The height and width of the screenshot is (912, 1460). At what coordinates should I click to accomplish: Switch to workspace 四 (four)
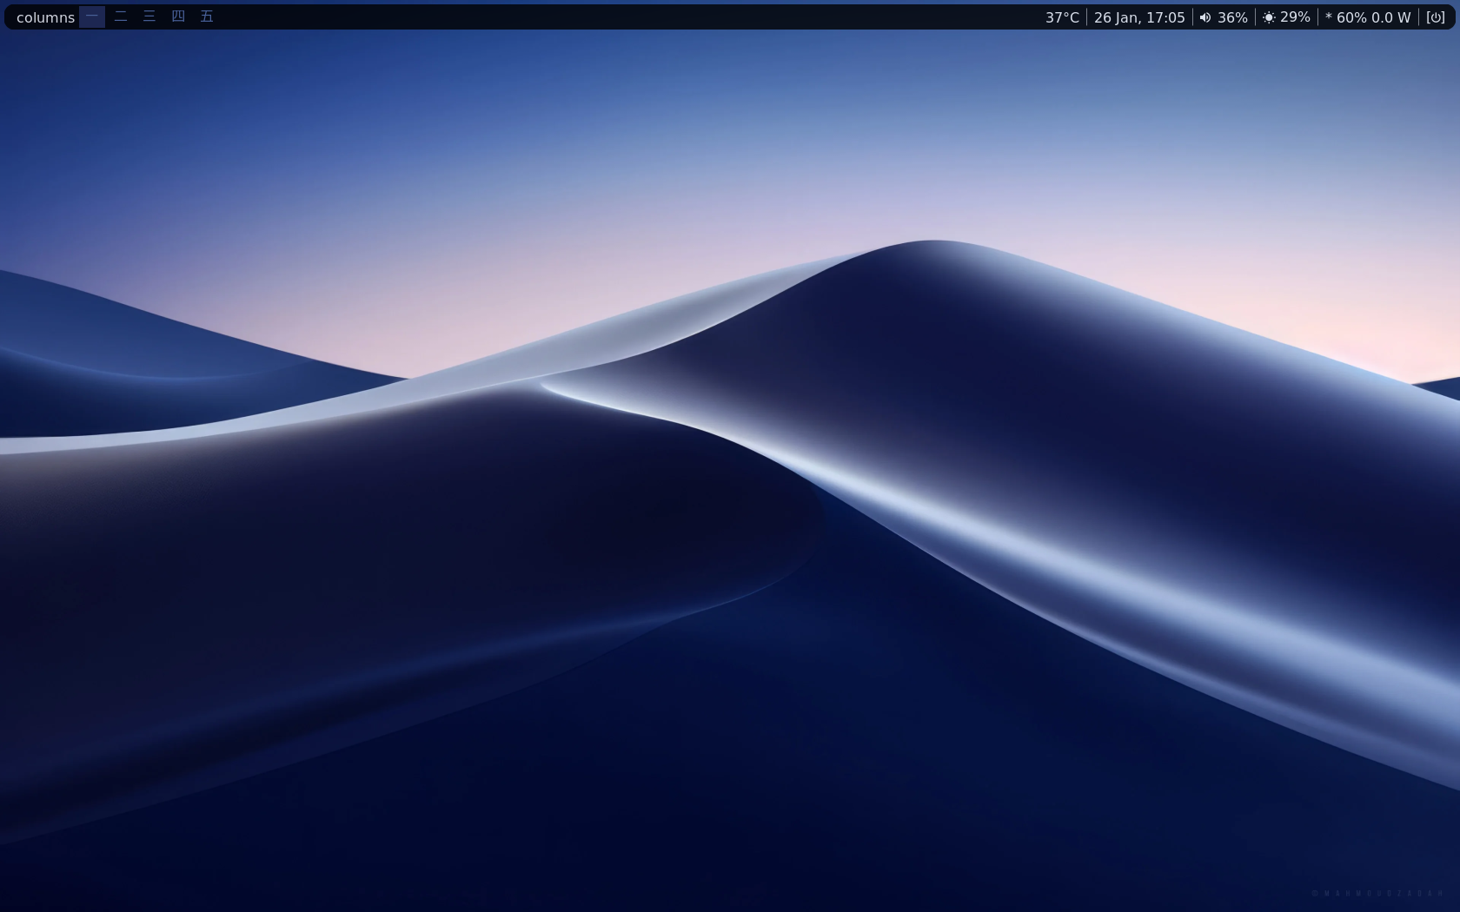tap(178, 17)
